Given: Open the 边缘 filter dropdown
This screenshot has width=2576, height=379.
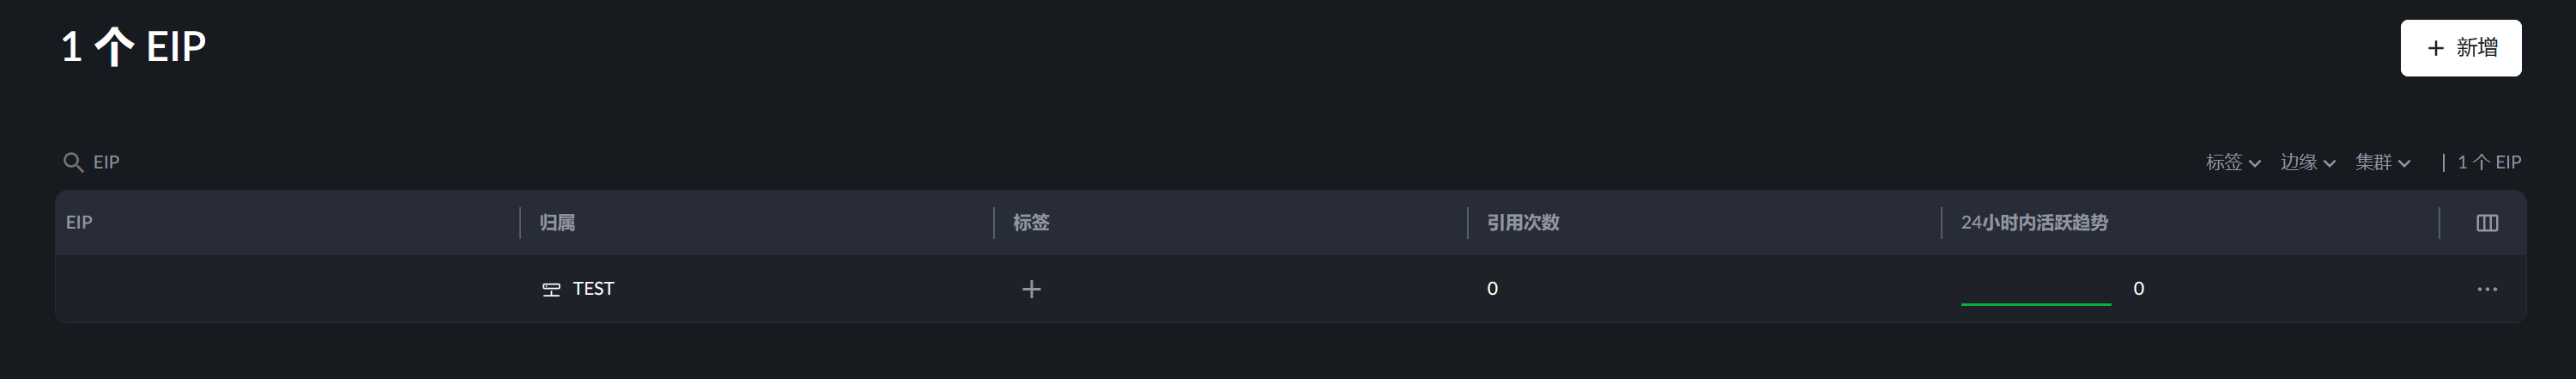Looking at the screenshot, I should 2307,162.
